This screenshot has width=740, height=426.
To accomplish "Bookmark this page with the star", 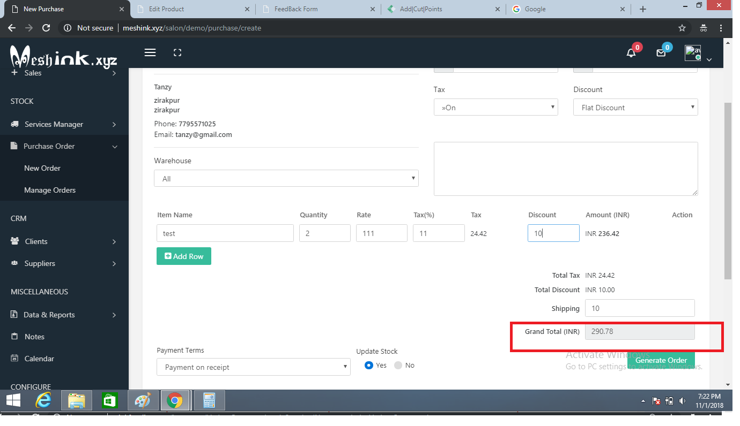I will click(682, 28).
